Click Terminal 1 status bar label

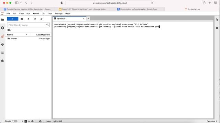coord(212,121)
